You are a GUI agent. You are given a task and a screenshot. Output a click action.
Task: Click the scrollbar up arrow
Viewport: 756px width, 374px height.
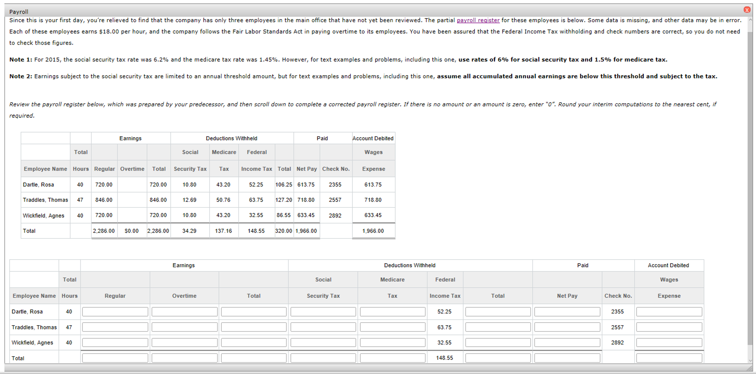click(x=750, y=20)
